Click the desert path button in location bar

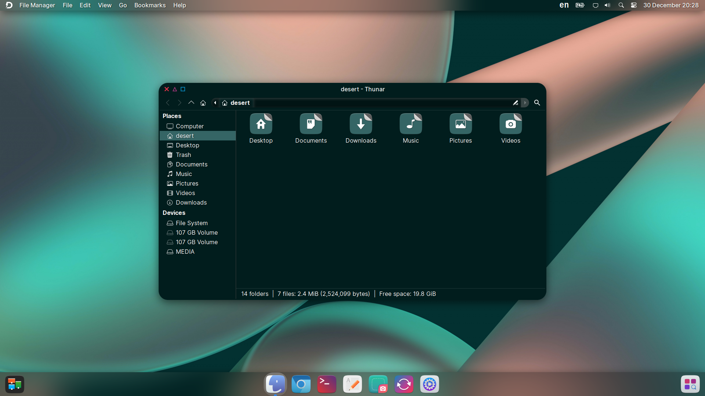click(x=236, y=103)
